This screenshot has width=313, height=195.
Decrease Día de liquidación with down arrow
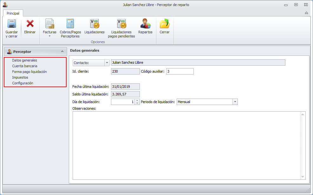pyautogui.click(x=137, y=103)
